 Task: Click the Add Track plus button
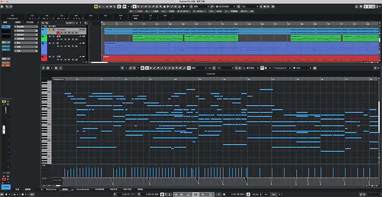[43, 23]
